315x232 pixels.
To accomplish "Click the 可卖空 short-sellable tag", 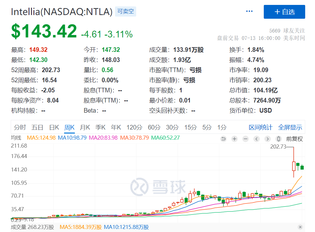I will [125, 11].
